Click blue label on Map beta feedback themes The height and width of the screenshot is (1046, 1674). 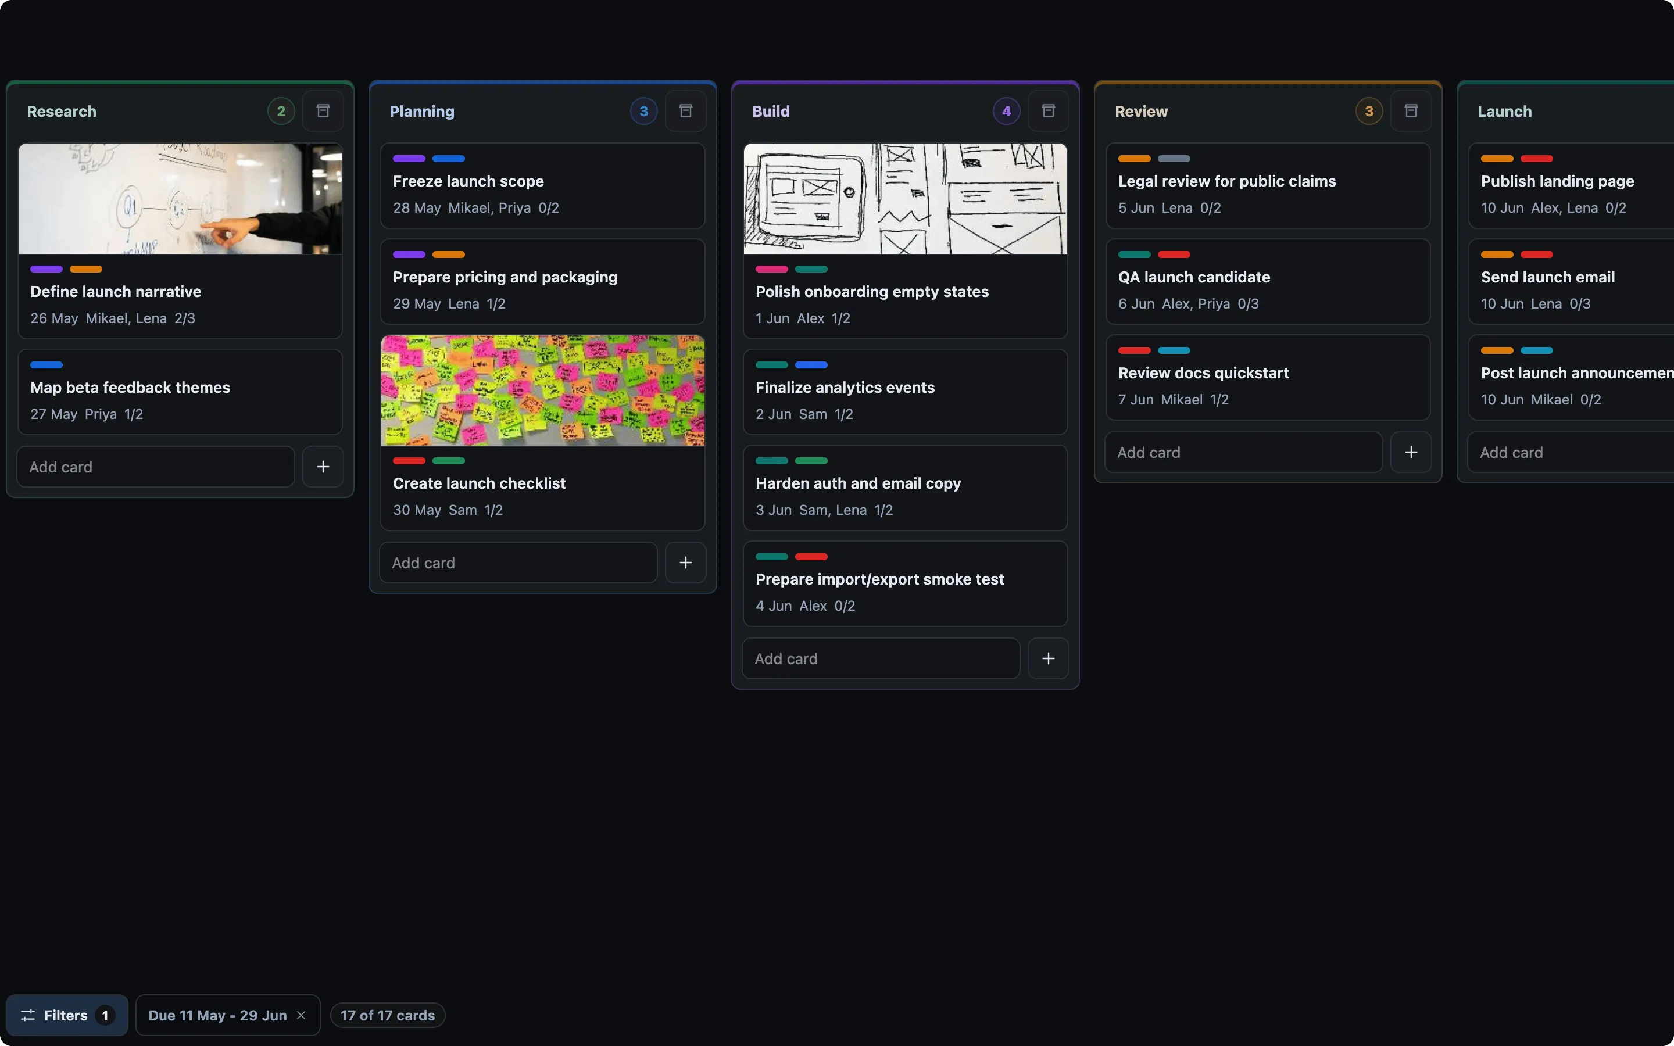[46, 366]
